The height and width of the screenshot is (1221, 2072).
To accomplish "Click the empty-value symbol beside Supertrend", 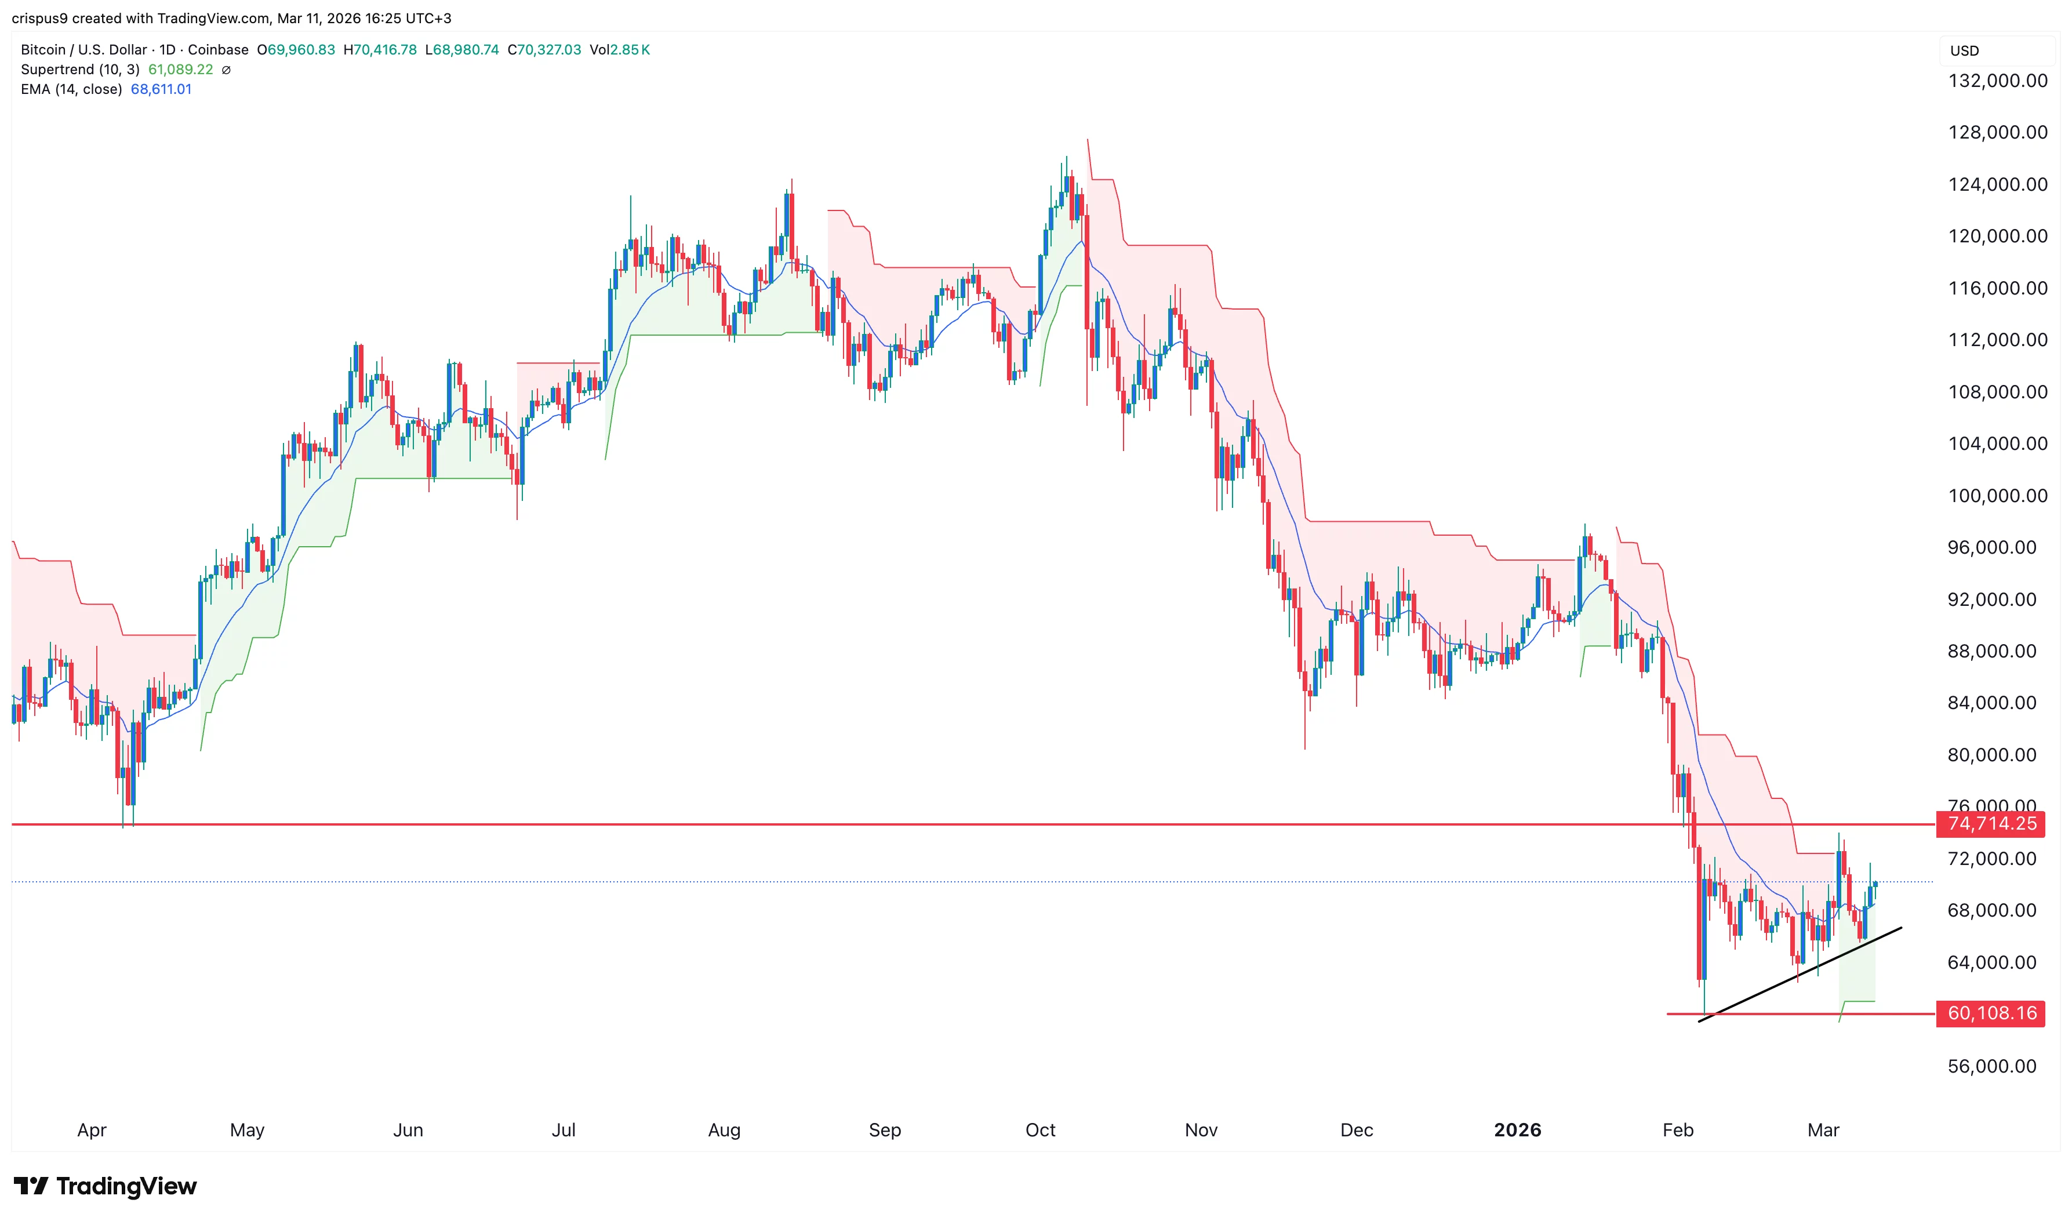I will (x=226, y=70).
